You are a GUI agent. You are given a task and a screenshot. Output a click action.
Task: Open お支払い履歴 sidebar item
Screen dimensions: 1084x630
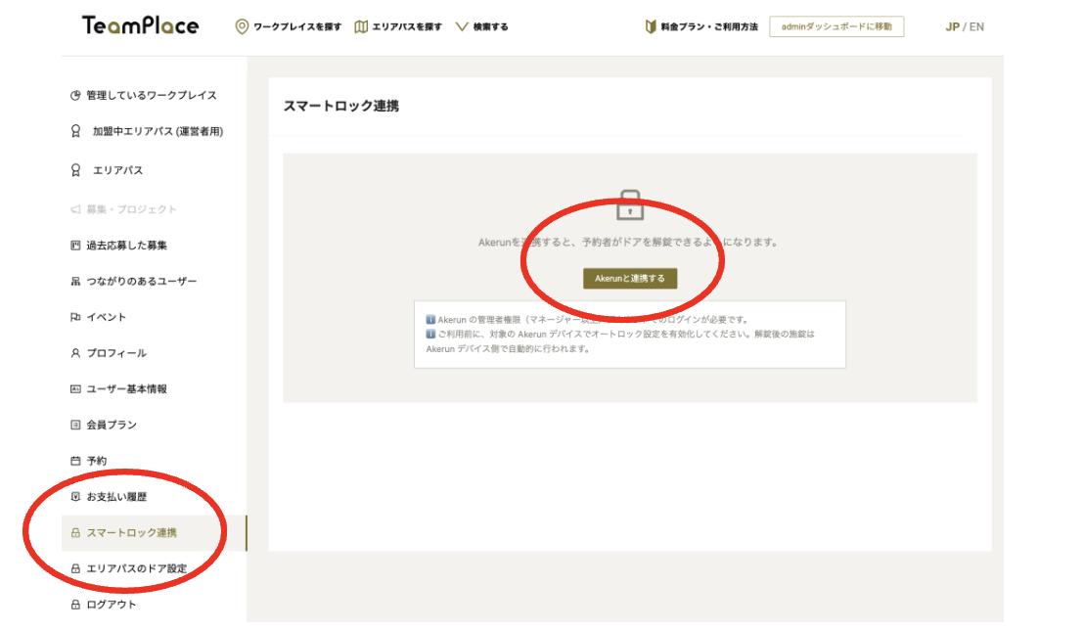(116, 497)
